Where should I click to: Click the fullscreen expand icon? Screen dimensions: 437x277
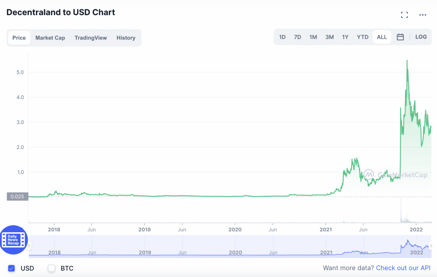coord(404,15)
